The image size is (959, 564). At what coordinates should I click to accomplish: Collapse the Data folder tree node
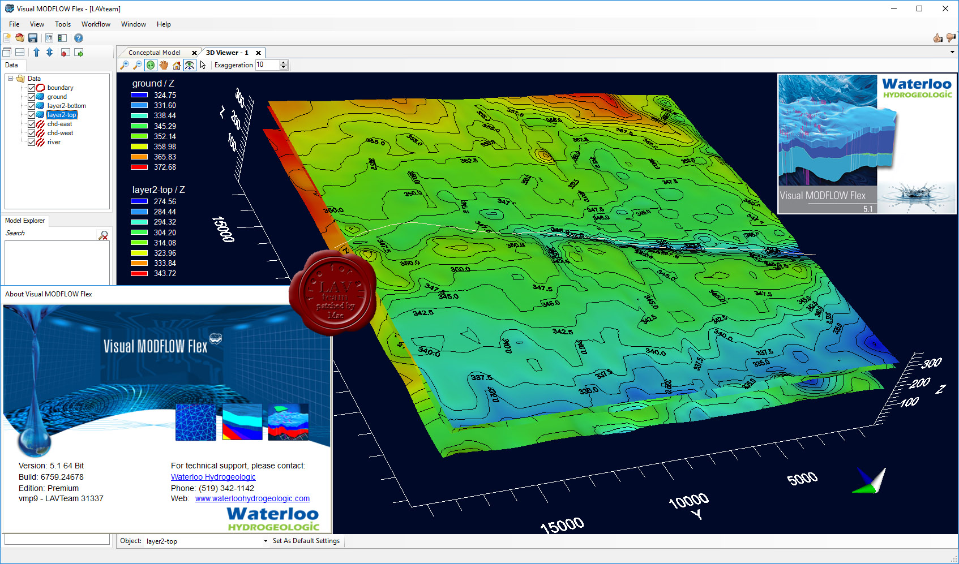pyautogui.click(x=10, y=79)
